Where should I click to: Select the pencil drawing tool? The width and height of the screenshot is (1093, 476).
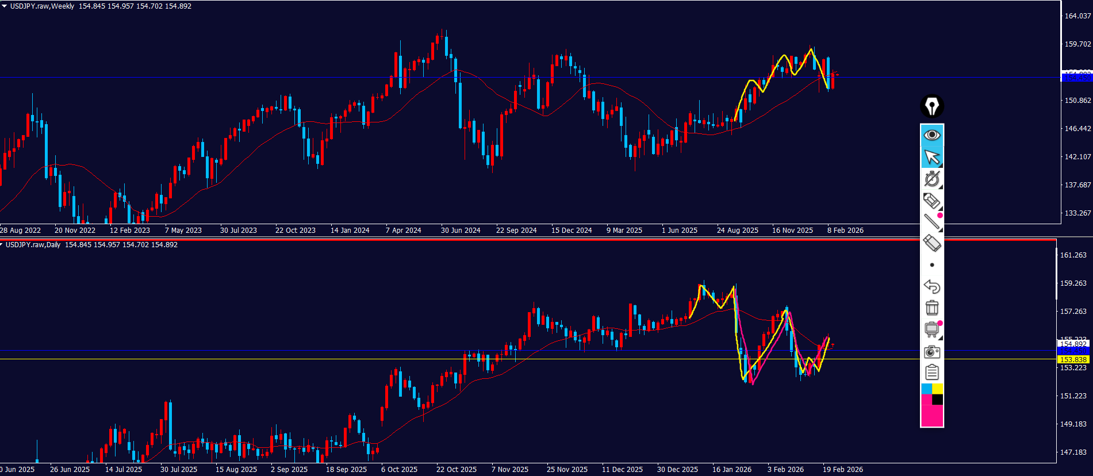click(931, 201)
